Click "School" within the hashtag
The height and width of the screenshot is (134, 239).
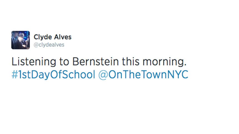click(79, 75)
